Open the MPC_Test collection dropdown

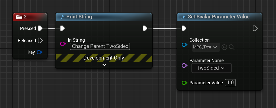pos(206,47)
